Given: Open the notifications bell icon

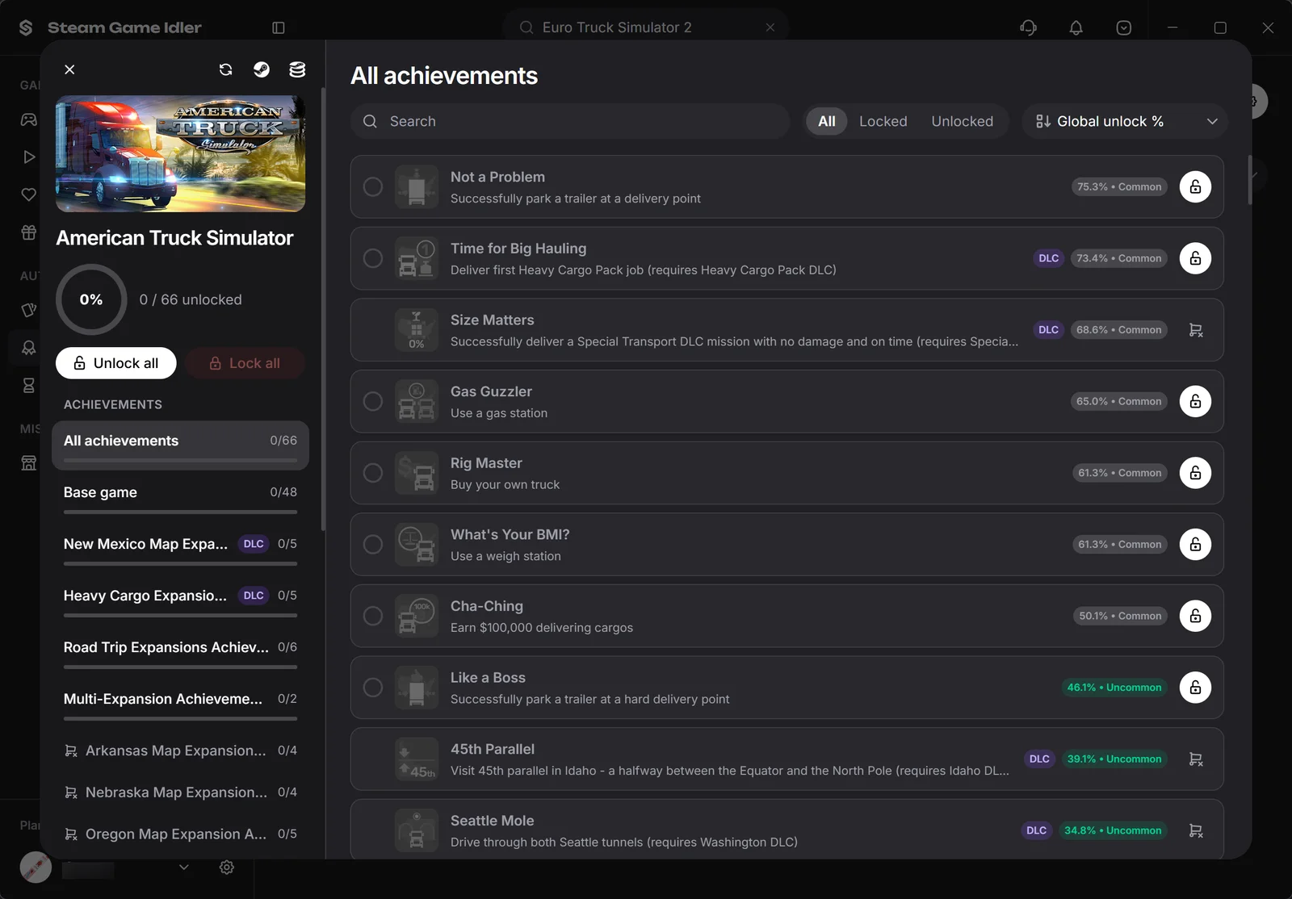Looking at the screenshot, I should 1076,27.
